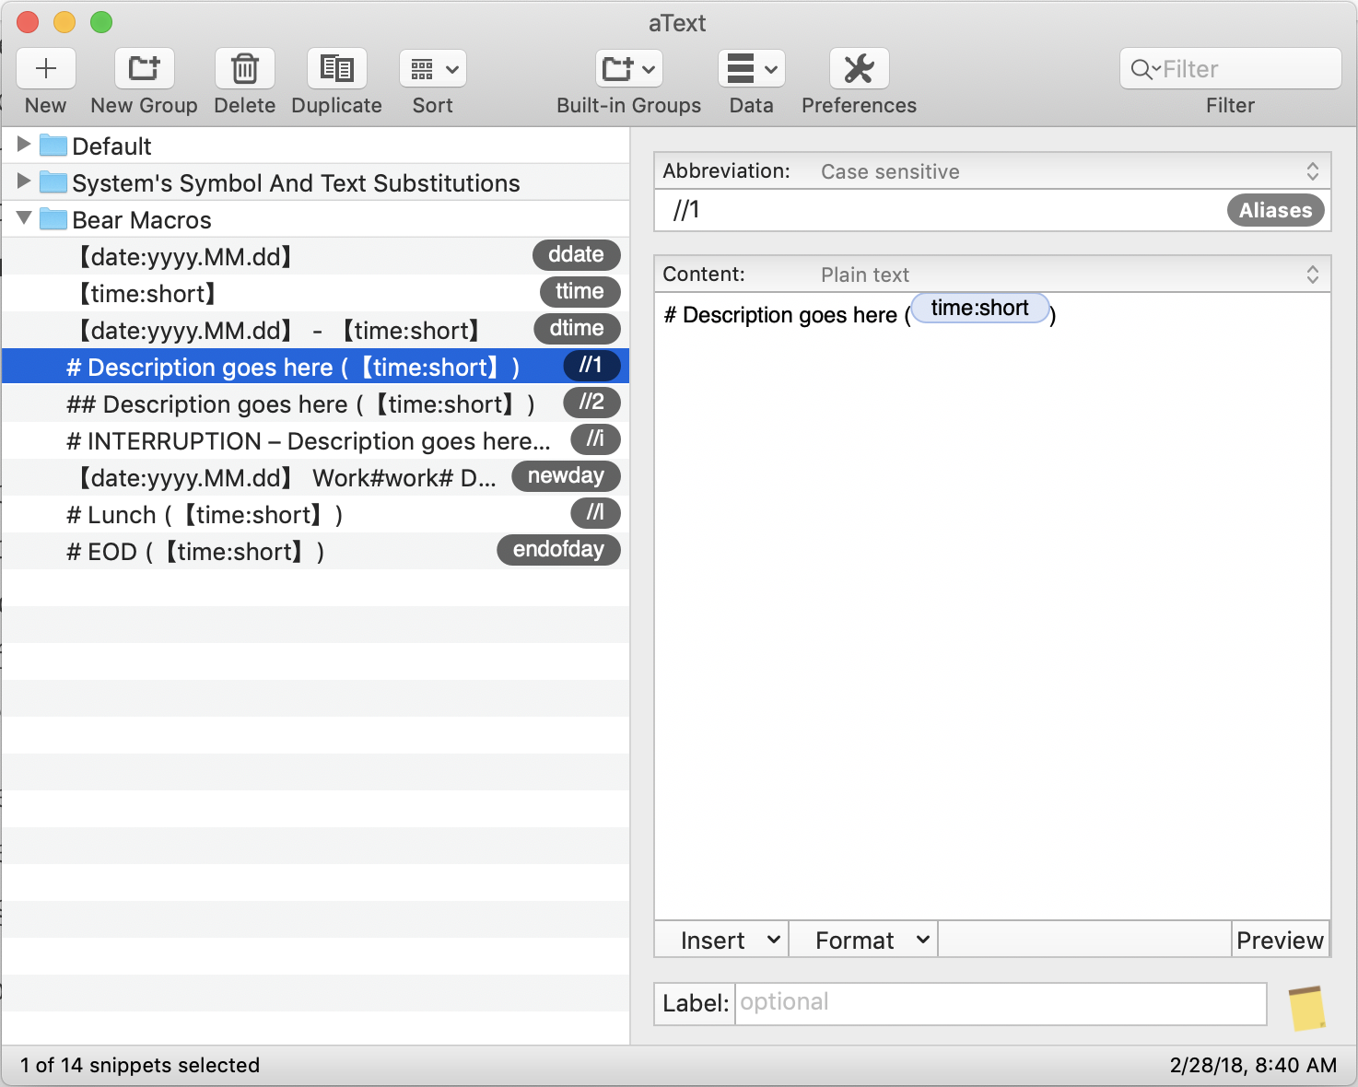This screenshot has width=1358, height=1087.
Task: Create a new snippet with the plus icon
Action: click(45, 68)
